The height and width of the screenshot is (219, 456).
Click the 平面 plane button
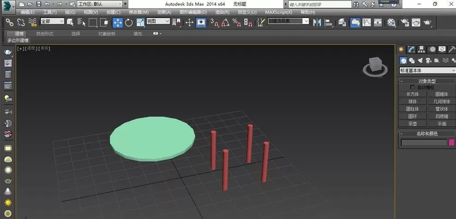click(442, 124)
